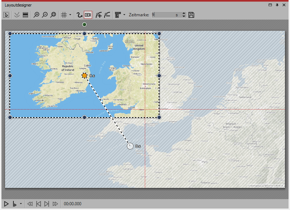The height and width of the screenshot is (210, 290).
Task: Click the zoom in magnifier icon
Action: pos(36,15)
